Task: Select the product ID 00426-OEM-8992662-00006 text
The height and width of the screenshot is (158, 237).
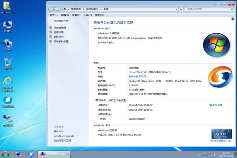Action: [x=124, y=135]
